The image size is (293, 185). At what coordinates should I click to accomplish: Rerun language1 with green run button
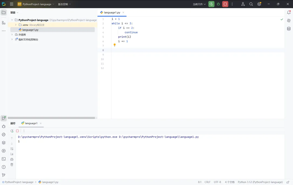[x=211, y=4]
